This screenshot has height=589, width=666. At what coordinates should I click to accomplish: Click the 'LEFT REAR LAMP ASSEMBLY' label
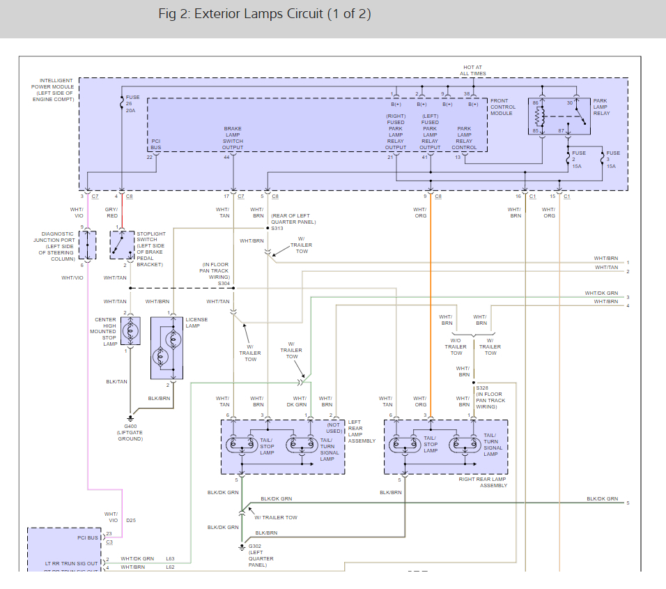[362, 431]
